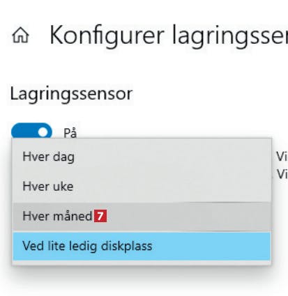Click the highlighted blue dropdown entry
Image resolution: width=288 pixels, height=296 pixels.
(x=142, y=246)
